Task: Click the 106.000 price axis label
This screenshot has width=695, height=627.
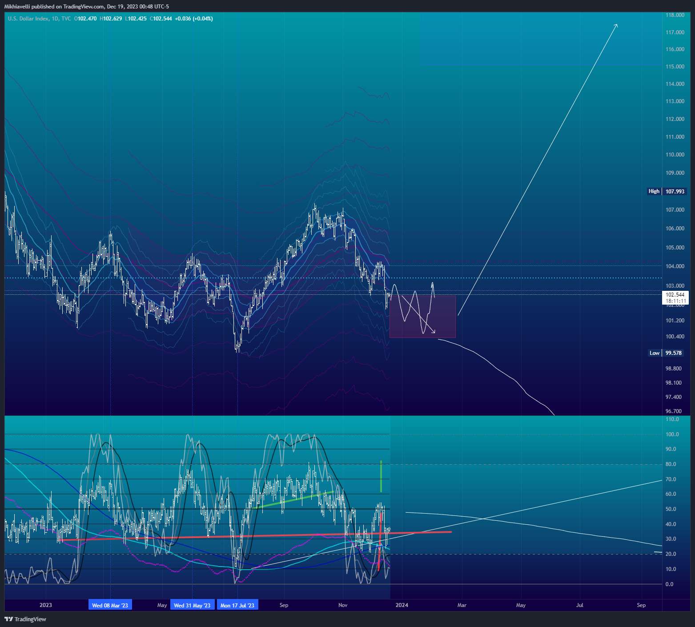Action: [x=675, y=229]
